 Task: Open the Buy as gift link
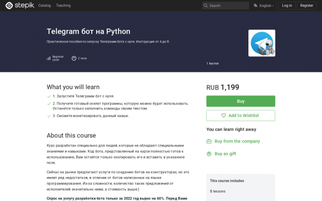225,154
